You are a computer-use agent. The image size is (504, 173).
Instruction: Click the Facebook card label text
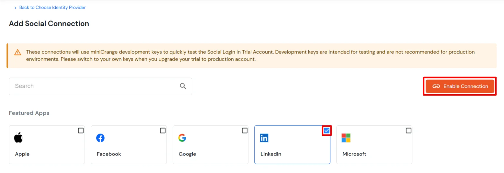pyautogui.click(x=109, y=154)
